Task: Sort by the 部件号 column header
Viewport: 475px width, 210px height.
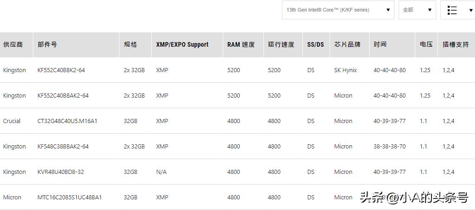Action: point(47,44)
